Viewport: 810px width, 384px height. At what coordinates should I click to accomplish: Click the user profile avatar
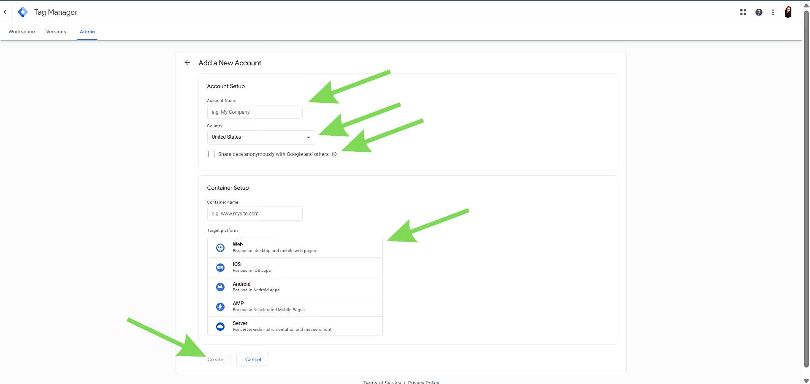coord(788,12)
